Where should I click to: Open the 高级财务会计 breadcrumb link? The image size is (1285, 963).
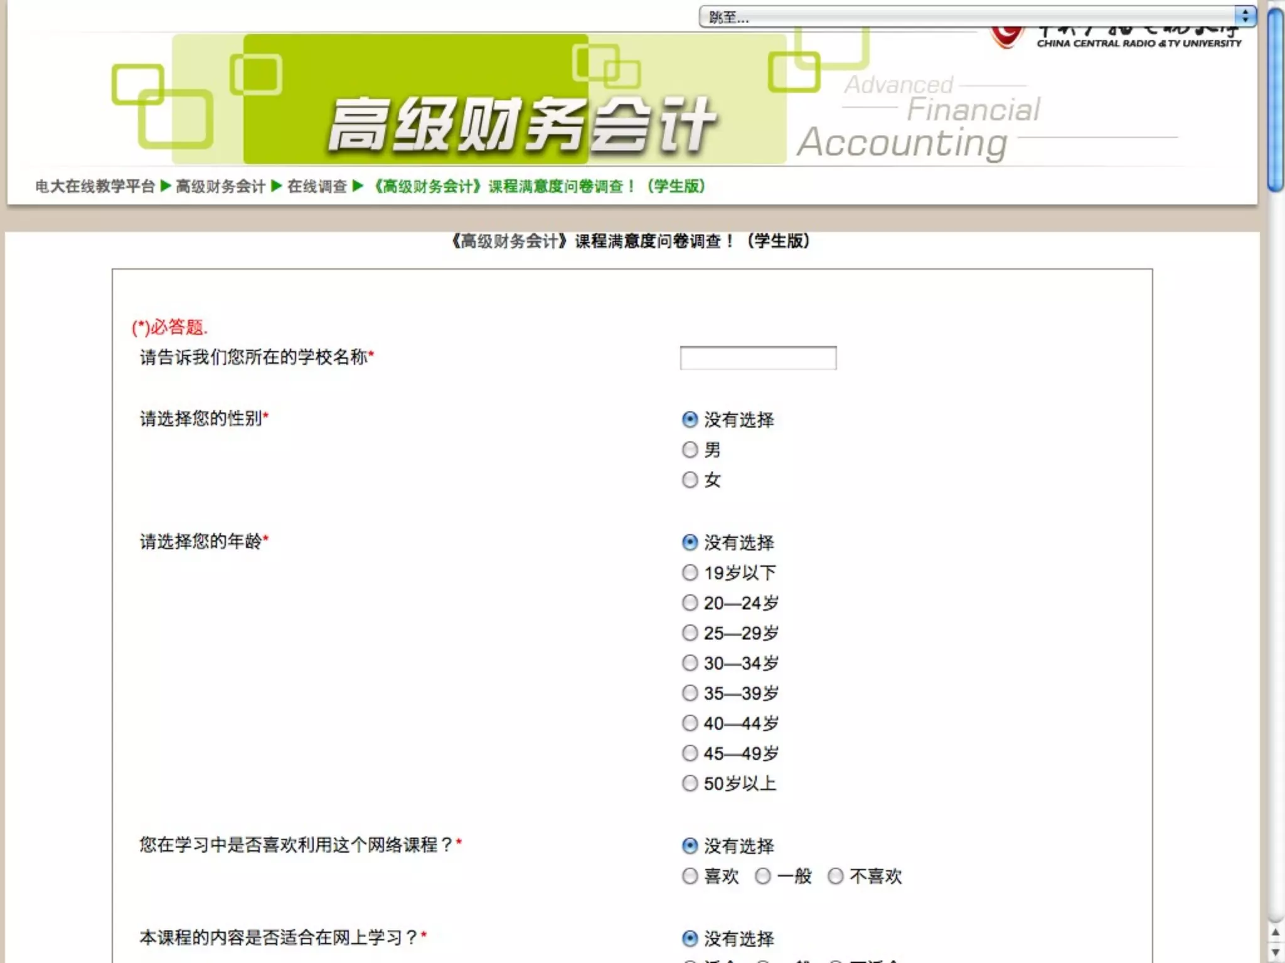coord(220,186)
